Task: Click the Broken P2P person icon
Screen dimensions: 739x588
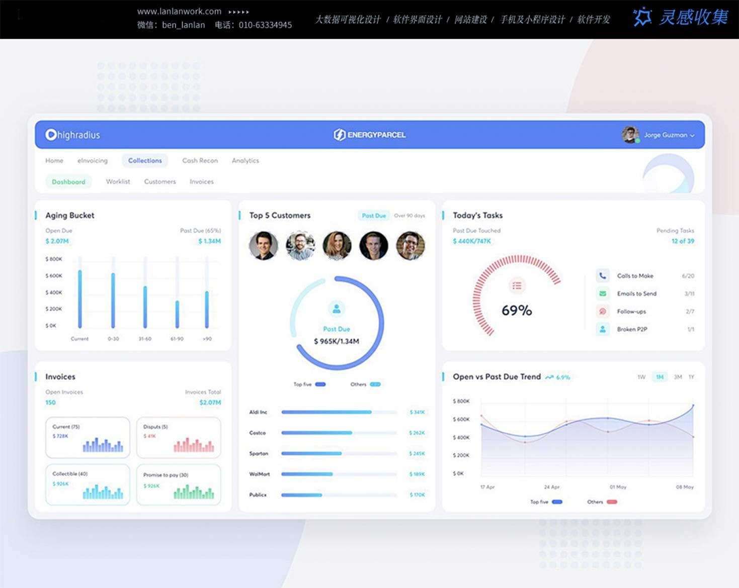Action: (603, 329)
